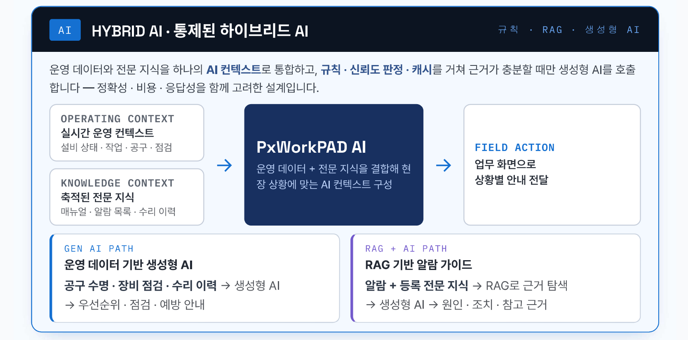Click the arrow pointing to the FIELD ACTION card
Screen dimensions: 688x340
click(x=444, y=165)
